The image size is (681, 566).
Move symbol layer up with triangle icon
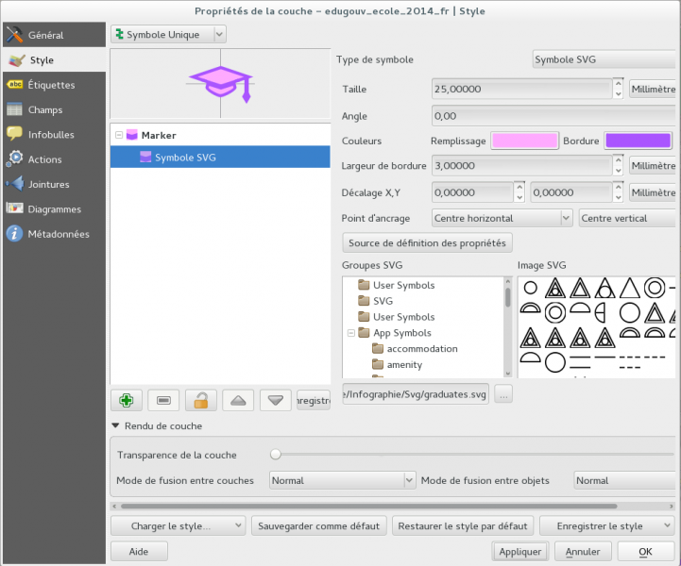point(237,400)
